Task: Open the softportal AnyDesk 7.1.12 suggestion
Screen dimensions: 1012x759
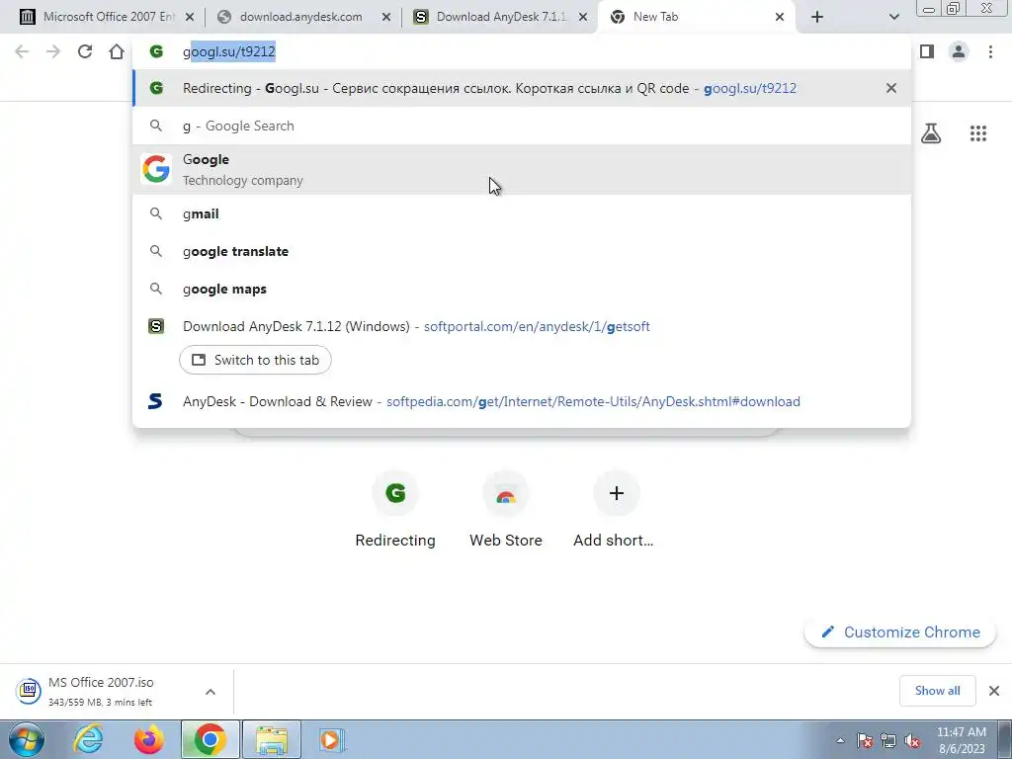Action: tap(522, 326)
